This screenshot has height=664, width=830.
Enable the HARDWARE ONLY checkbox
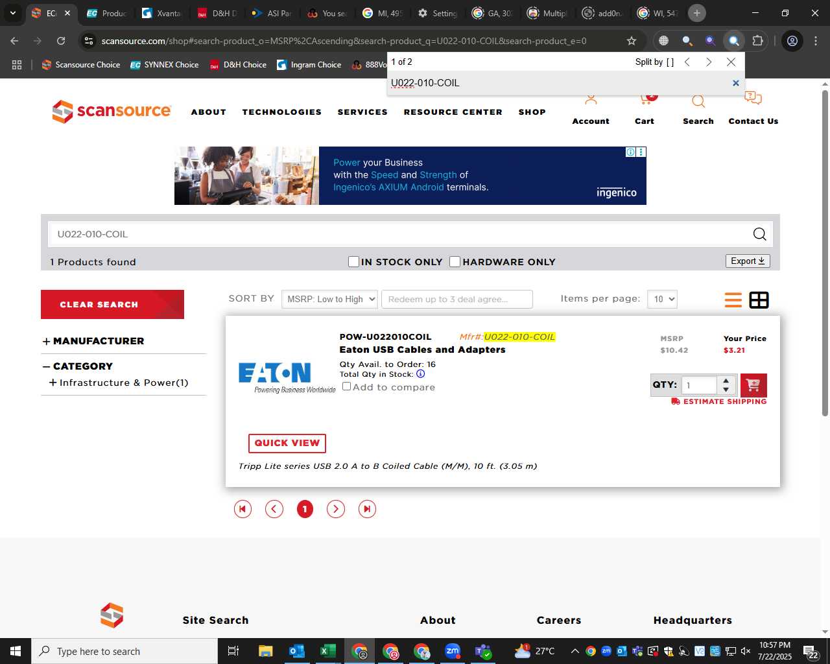tap(455, 261)
